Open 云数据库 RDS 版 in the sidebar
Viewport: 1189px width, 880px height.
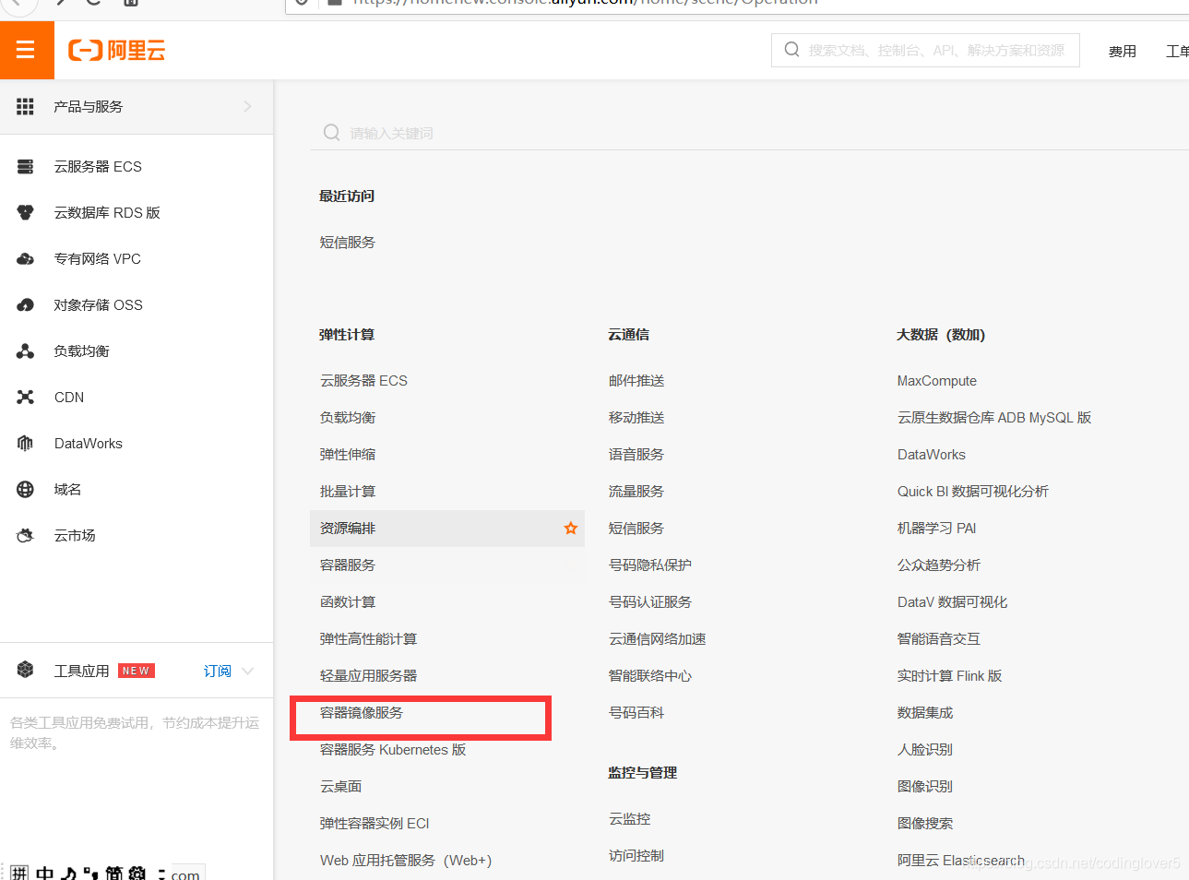107,213
